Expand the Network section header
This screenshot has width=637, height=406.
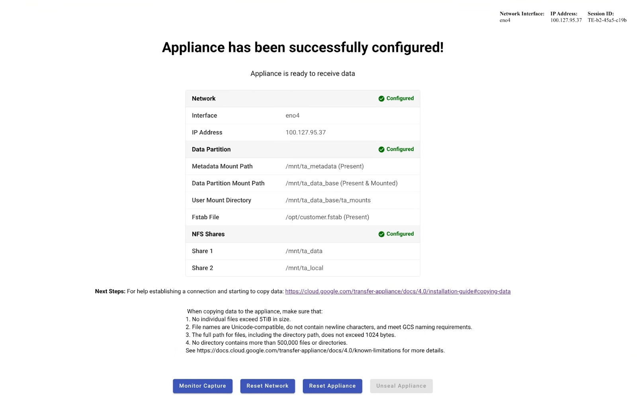203,98
